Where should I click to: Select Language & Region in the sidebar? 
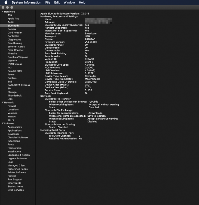(x=19, y=155)
